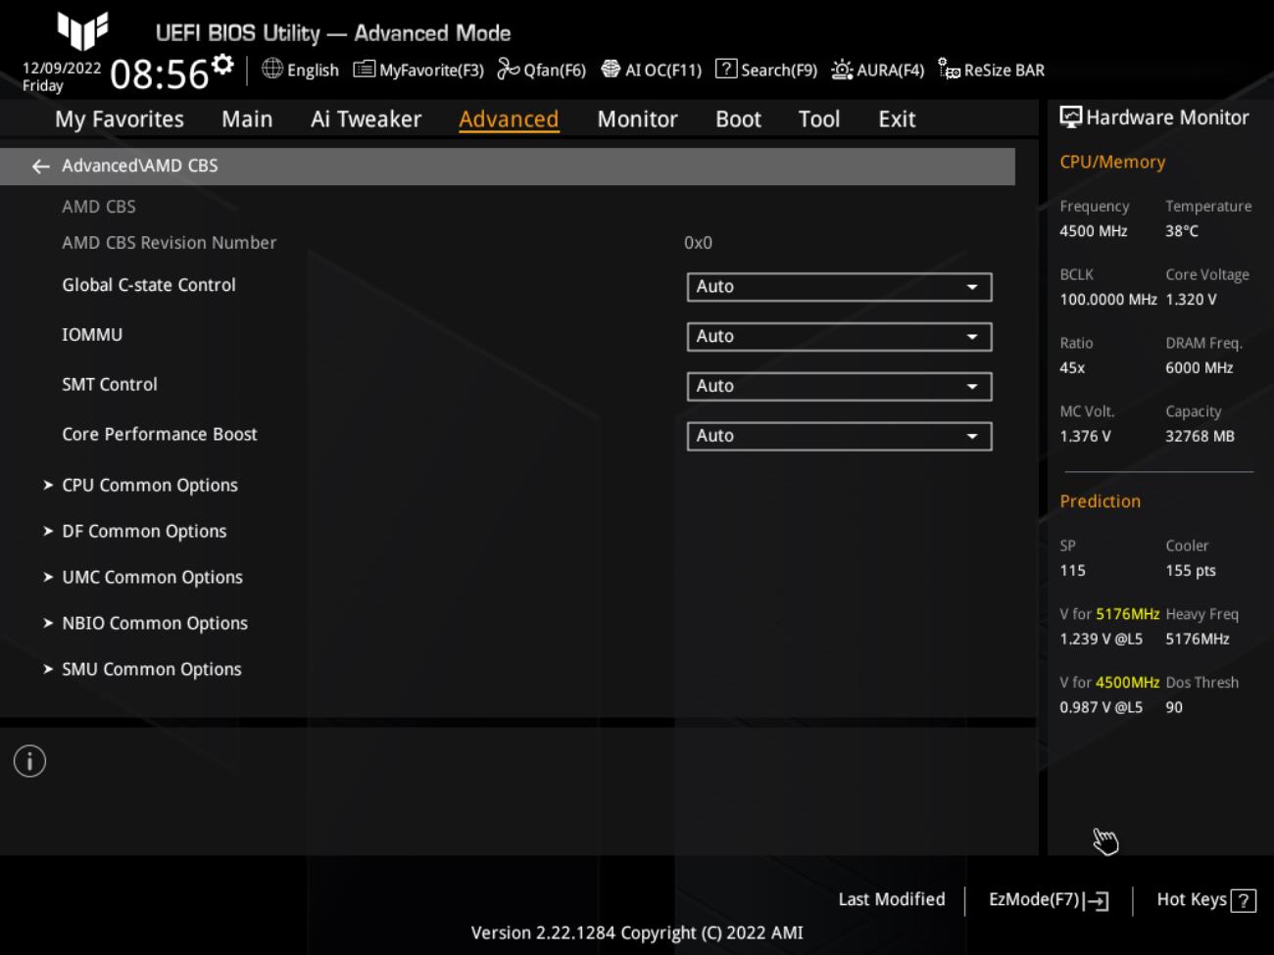The height and width of the screenshot is (955, 1274).
Task: Click the Search question-mark icon
Action: tap(726, 69)
